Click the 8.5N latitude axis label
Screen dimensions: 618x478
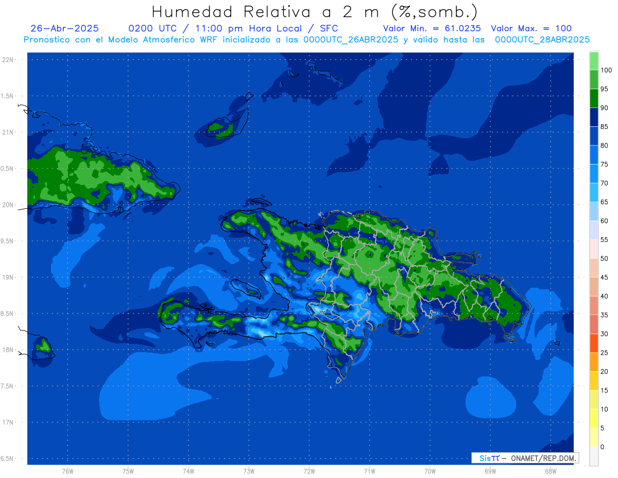8,314
